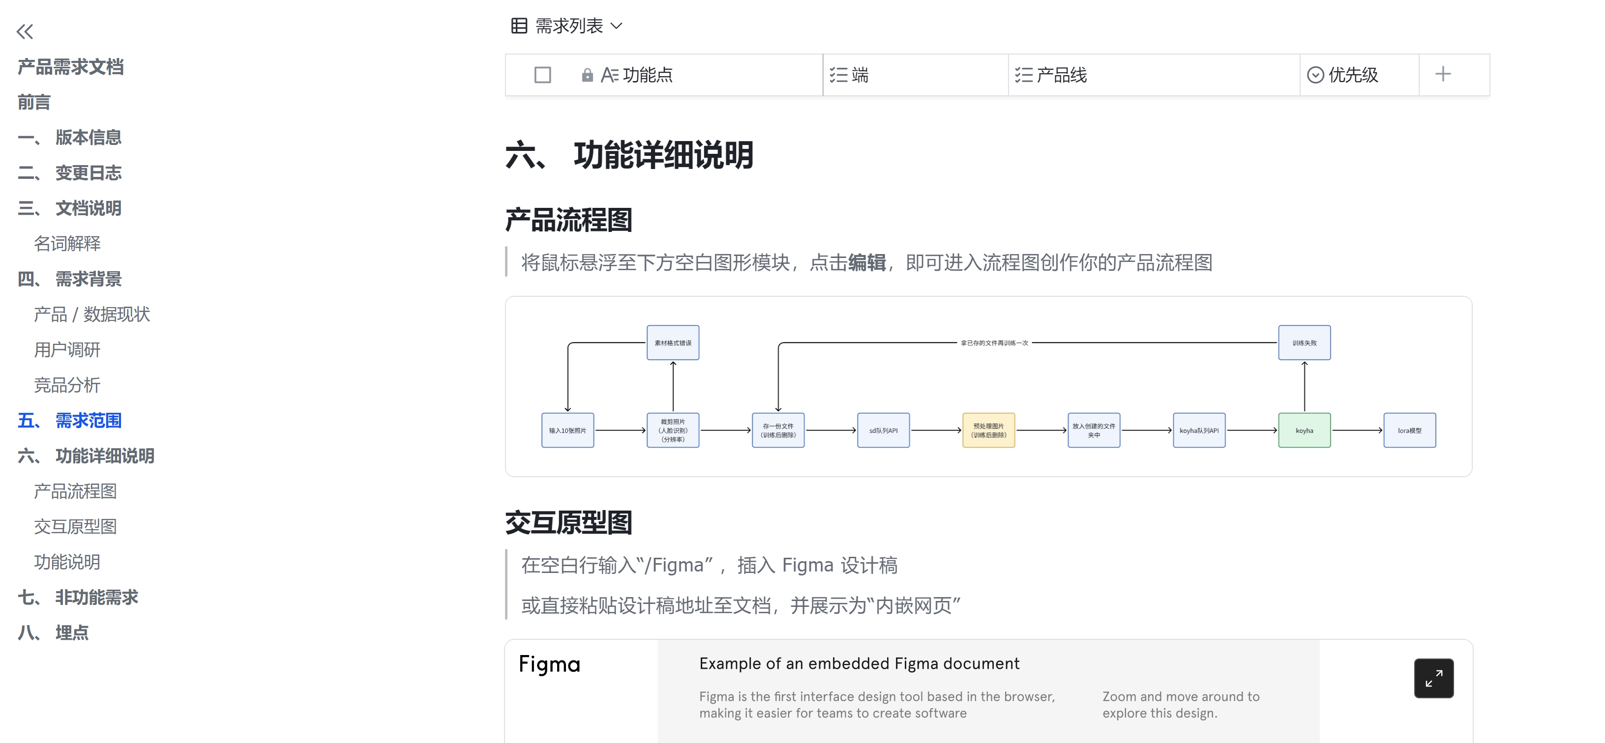This screenshot has width=1605, height=743.
Task: Open 产品 / 数据现状 outline item
Action: pos(92,314)
